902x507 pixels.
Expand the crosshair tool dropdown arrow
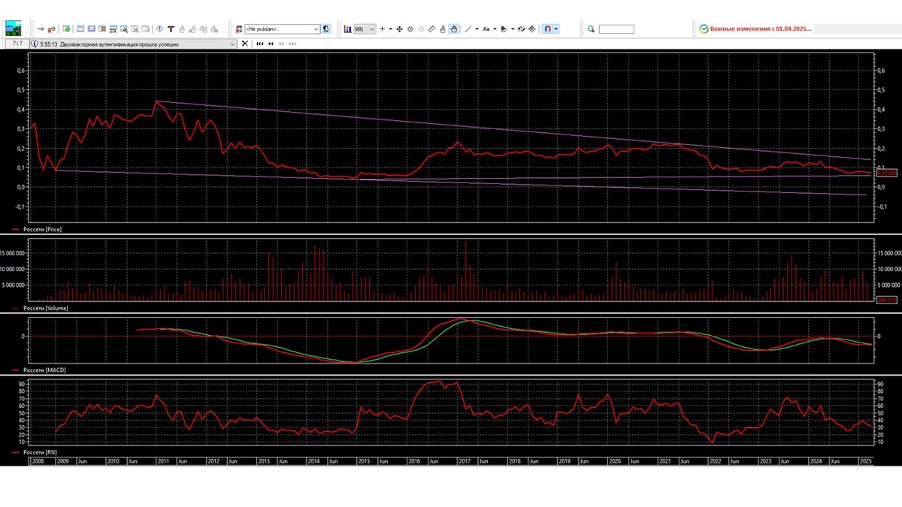pyautogui.click(x=391, y=29)
